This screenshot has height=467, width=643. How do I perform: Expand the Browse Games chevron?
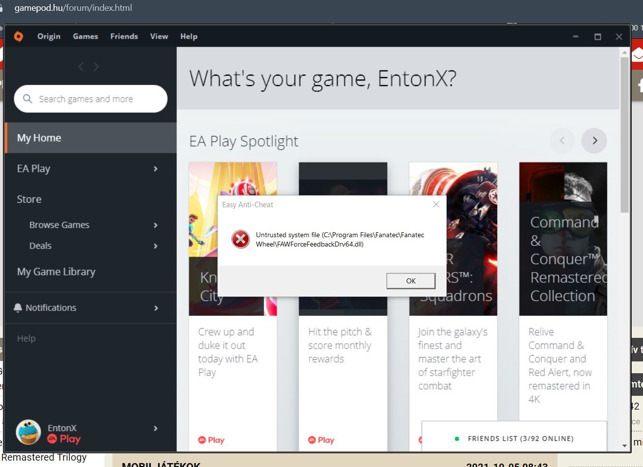(155, 225)
